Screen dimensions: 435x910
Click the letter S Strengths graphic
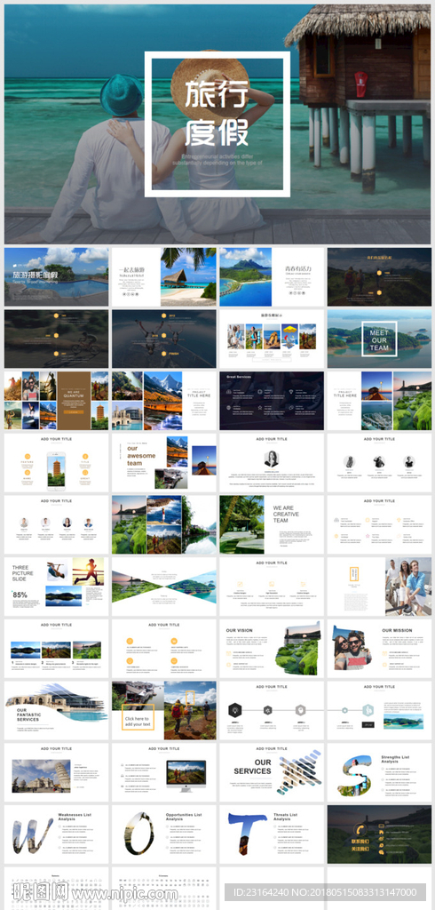point(354,775)
